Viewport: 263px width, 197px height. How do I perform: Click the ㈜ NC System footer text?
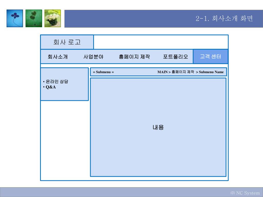(245, 193)
